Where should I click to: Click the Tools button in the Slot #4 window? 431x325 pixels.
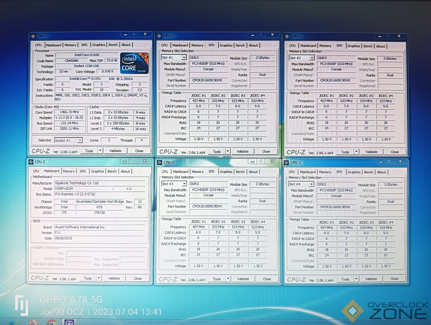[345, 279]
